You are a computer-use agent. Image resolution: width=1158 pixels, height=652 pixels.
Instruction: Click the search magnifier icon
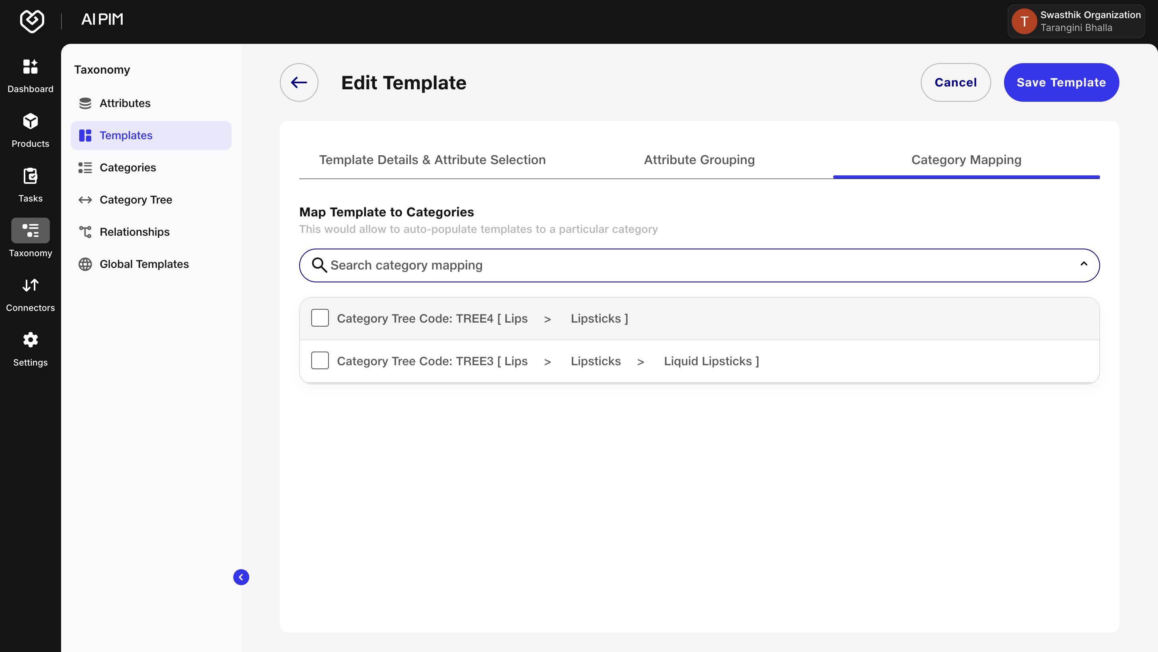319,265
